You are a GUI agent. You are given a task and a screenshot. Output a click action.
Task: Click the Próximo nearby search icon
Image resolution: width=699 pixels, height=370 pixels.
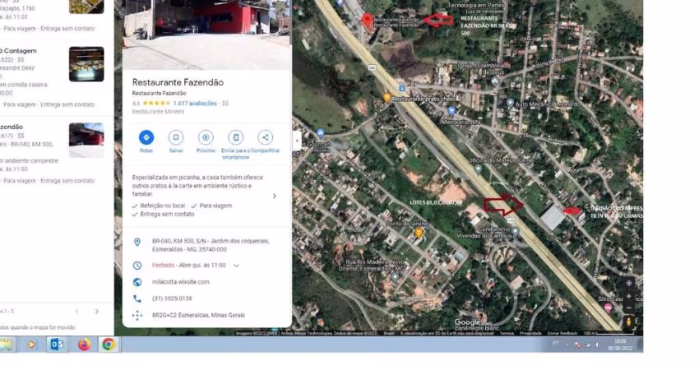[x=206, y=137]
